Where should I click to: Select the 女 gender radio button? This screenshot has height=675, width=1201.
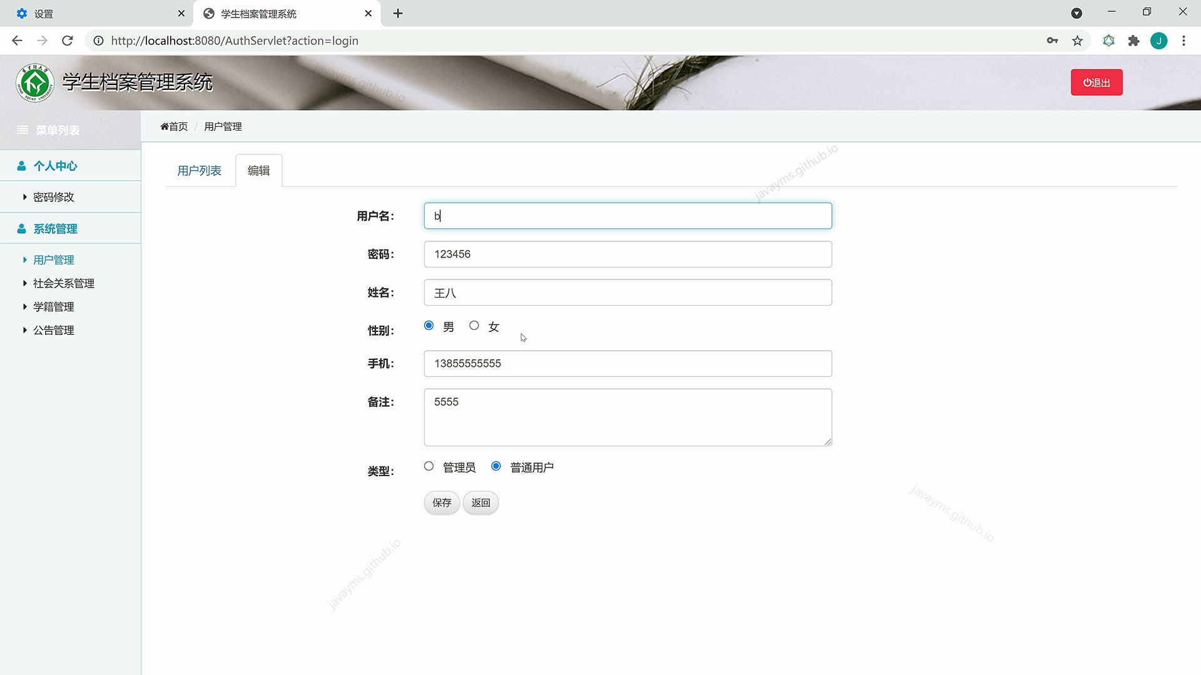(x=474, y=325)
